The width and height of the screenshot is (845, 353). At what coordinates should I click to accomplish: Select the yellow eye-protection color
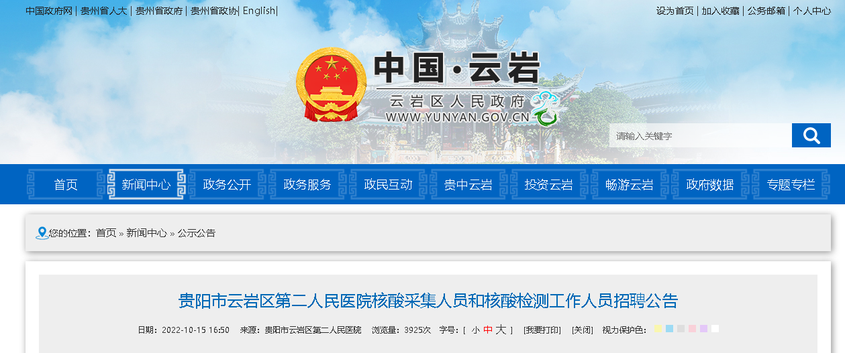click(658, 329)
